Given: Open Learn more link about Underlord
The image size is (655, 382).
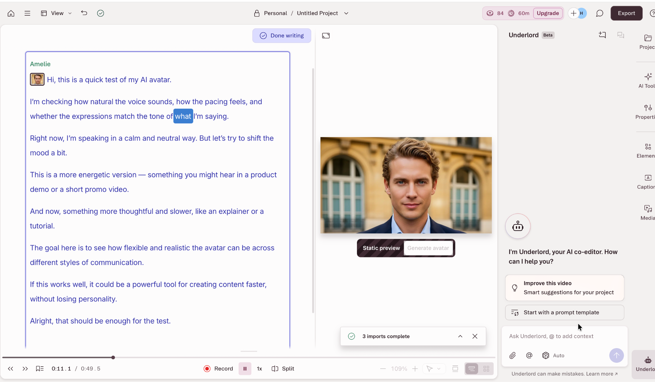Looking at the screenshot, I should (602, 374).
